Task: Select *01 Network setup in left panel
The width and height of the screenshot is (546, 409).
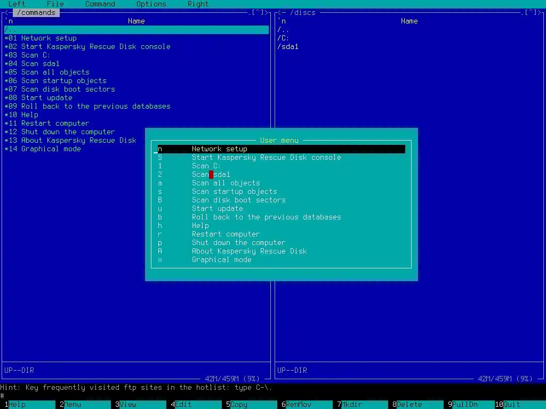Action: pos(136,38)
